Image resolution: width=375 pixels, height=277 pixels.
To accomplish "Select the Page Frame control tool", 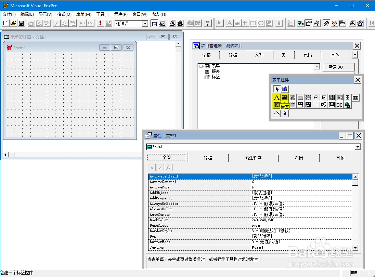I will [x=293, y=105].
